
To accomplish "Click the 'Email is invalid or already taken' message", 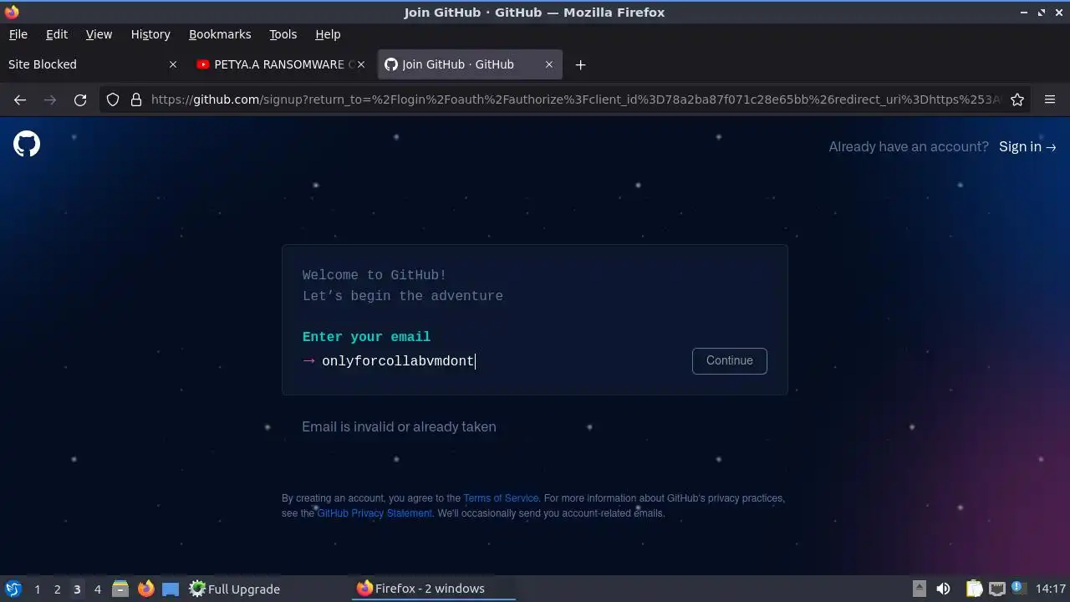I will pos(399,426).
